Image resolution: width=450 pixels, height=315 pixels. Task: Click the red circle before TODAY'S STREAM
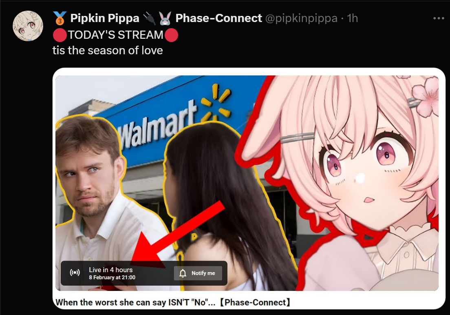click(x=60, y=35)
